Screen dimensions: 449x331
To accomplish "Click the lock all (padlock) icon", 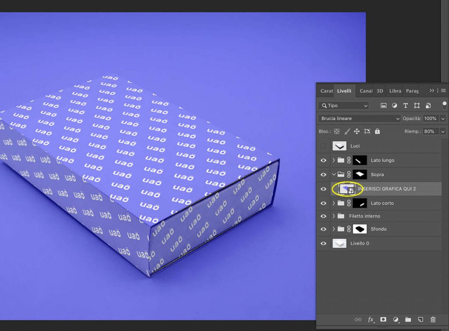I will 377,131.
